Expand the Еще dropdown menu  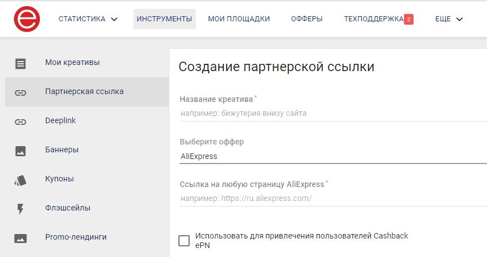[x=449, y=19]
